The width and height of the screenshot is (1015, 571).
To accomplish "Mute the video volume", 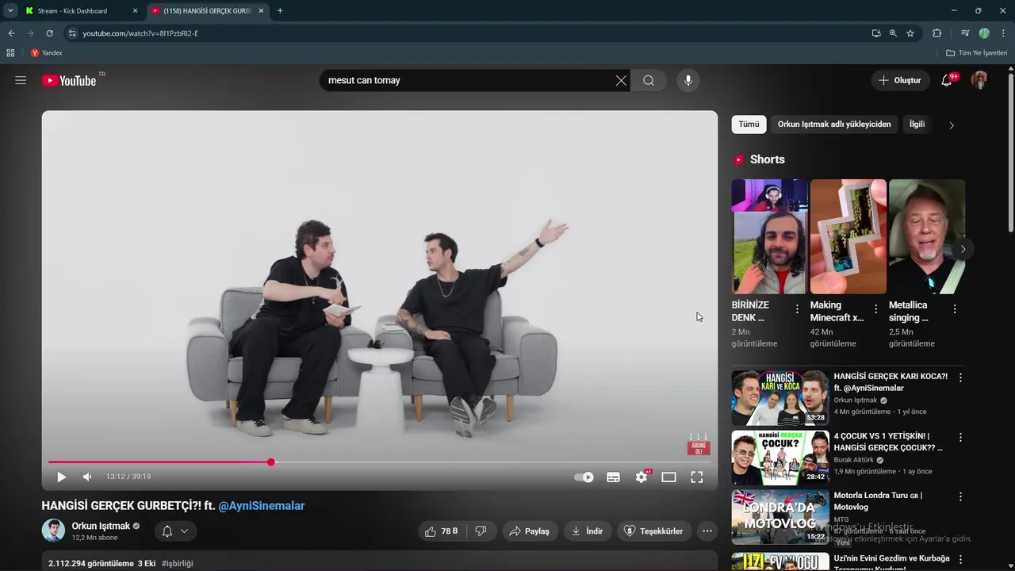I will point(87,477).
